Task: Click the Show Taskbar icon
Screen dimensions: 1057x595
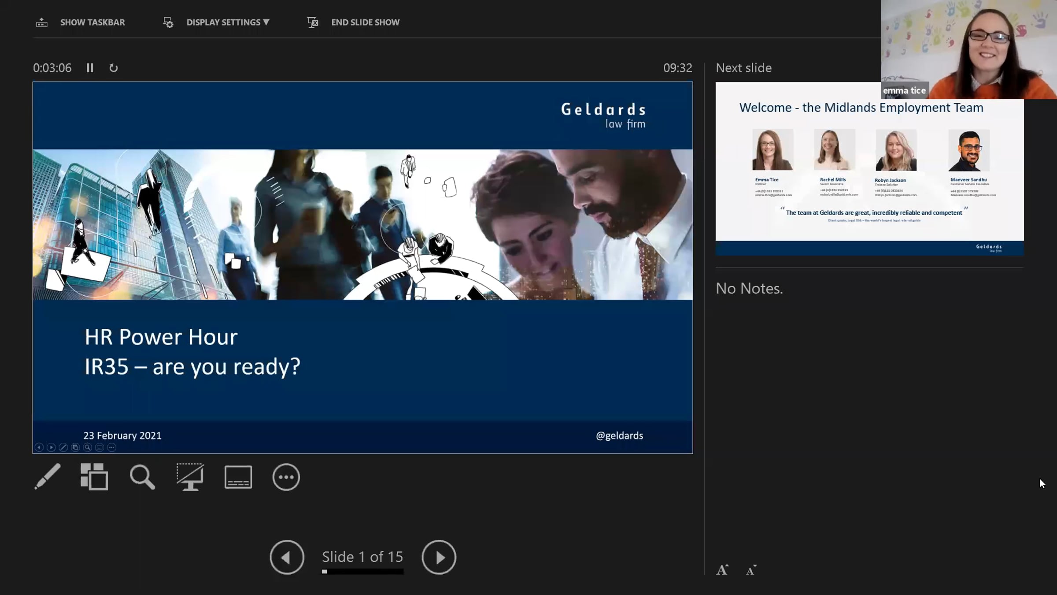Action: tap(42, 22)
